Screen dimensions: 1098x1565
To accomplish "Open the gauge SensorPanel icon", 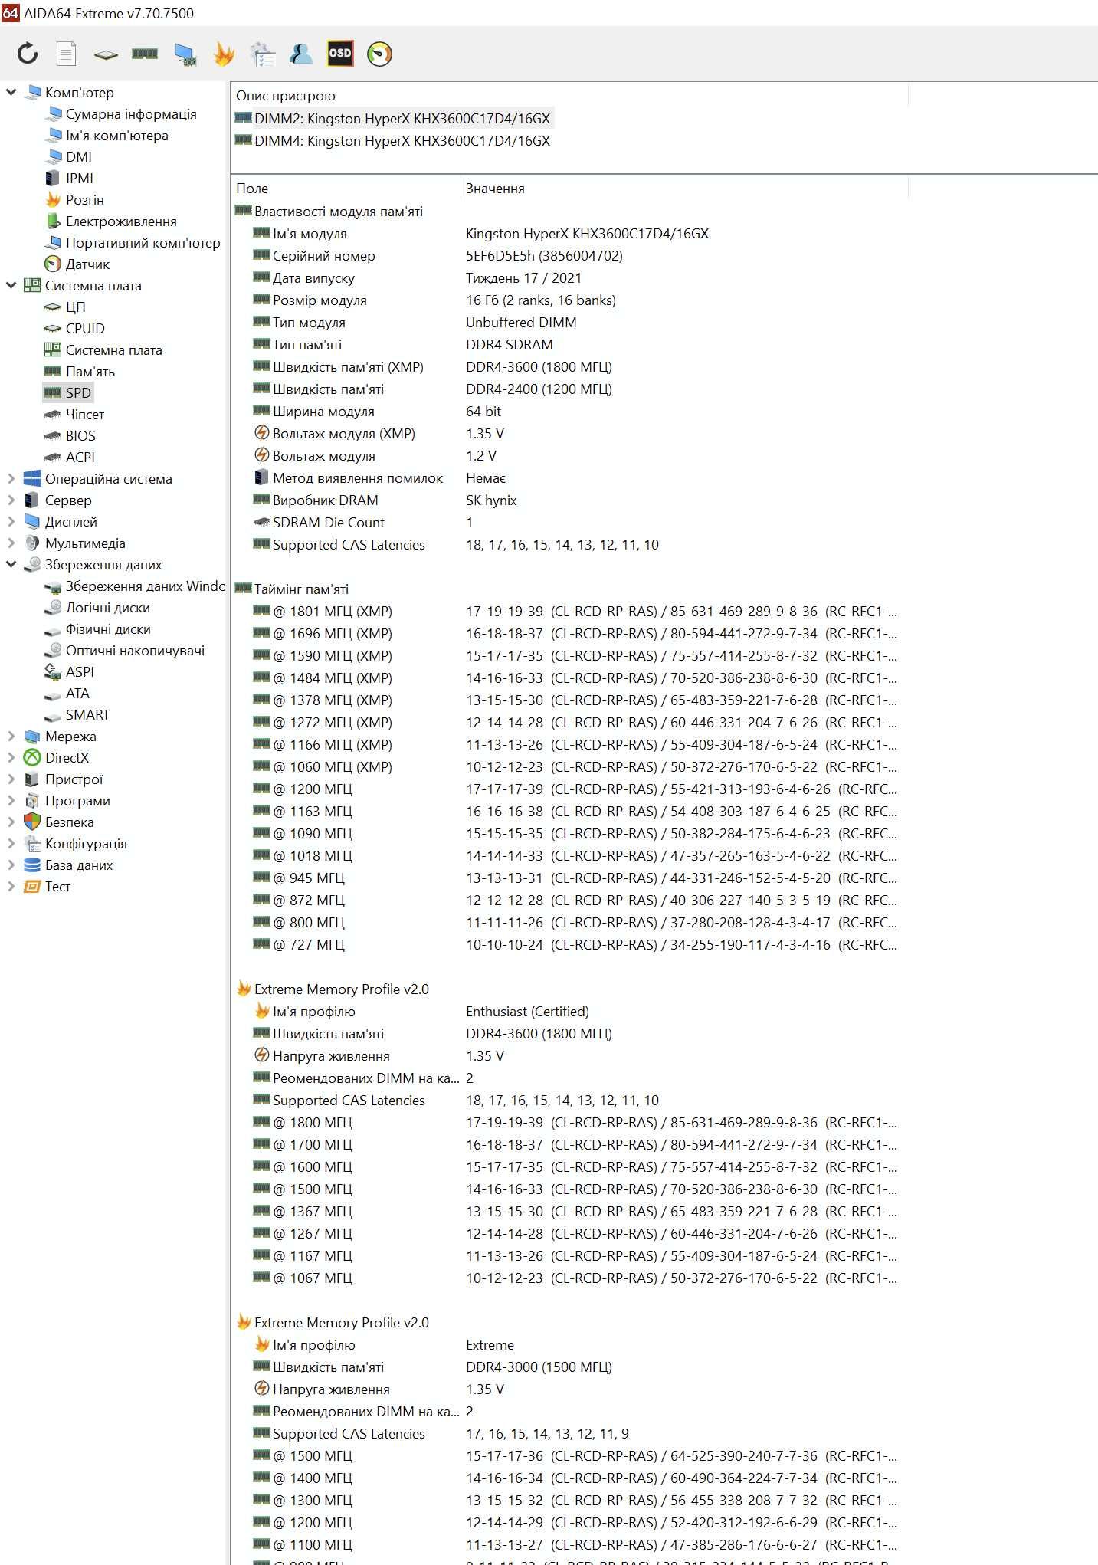I will [x=379, y=54].
